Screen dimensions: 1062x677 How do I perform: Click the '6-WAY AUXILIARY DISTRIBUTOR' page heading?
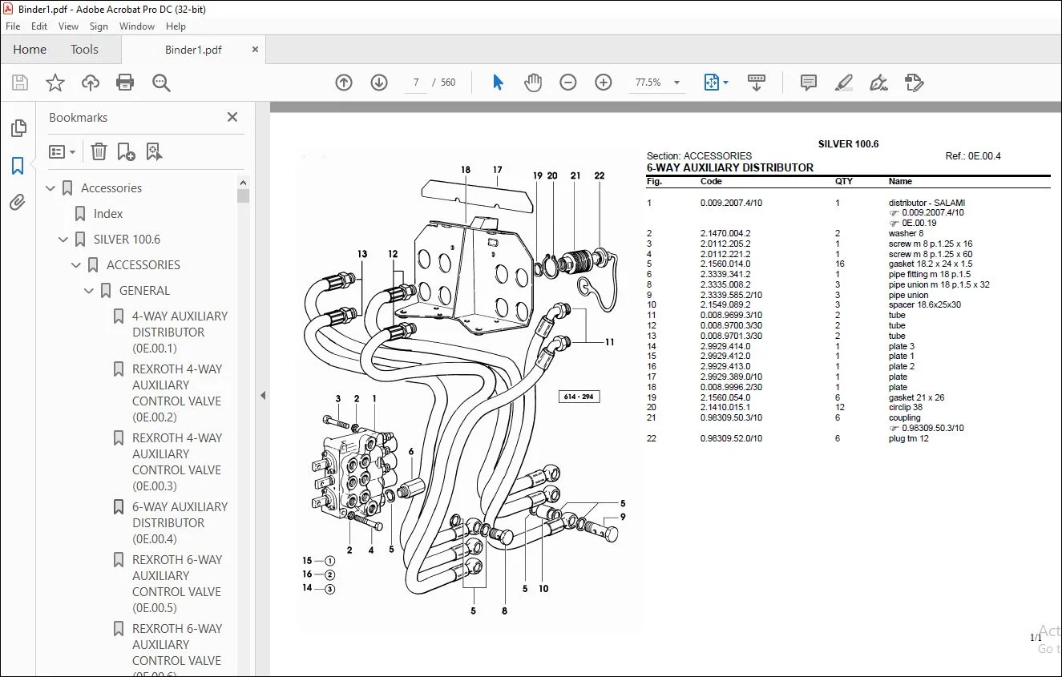point(730,167)
